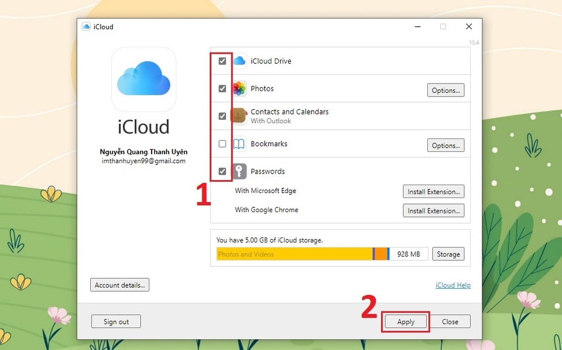Disable the Photos sync checkbox

(x=222, y=89)
